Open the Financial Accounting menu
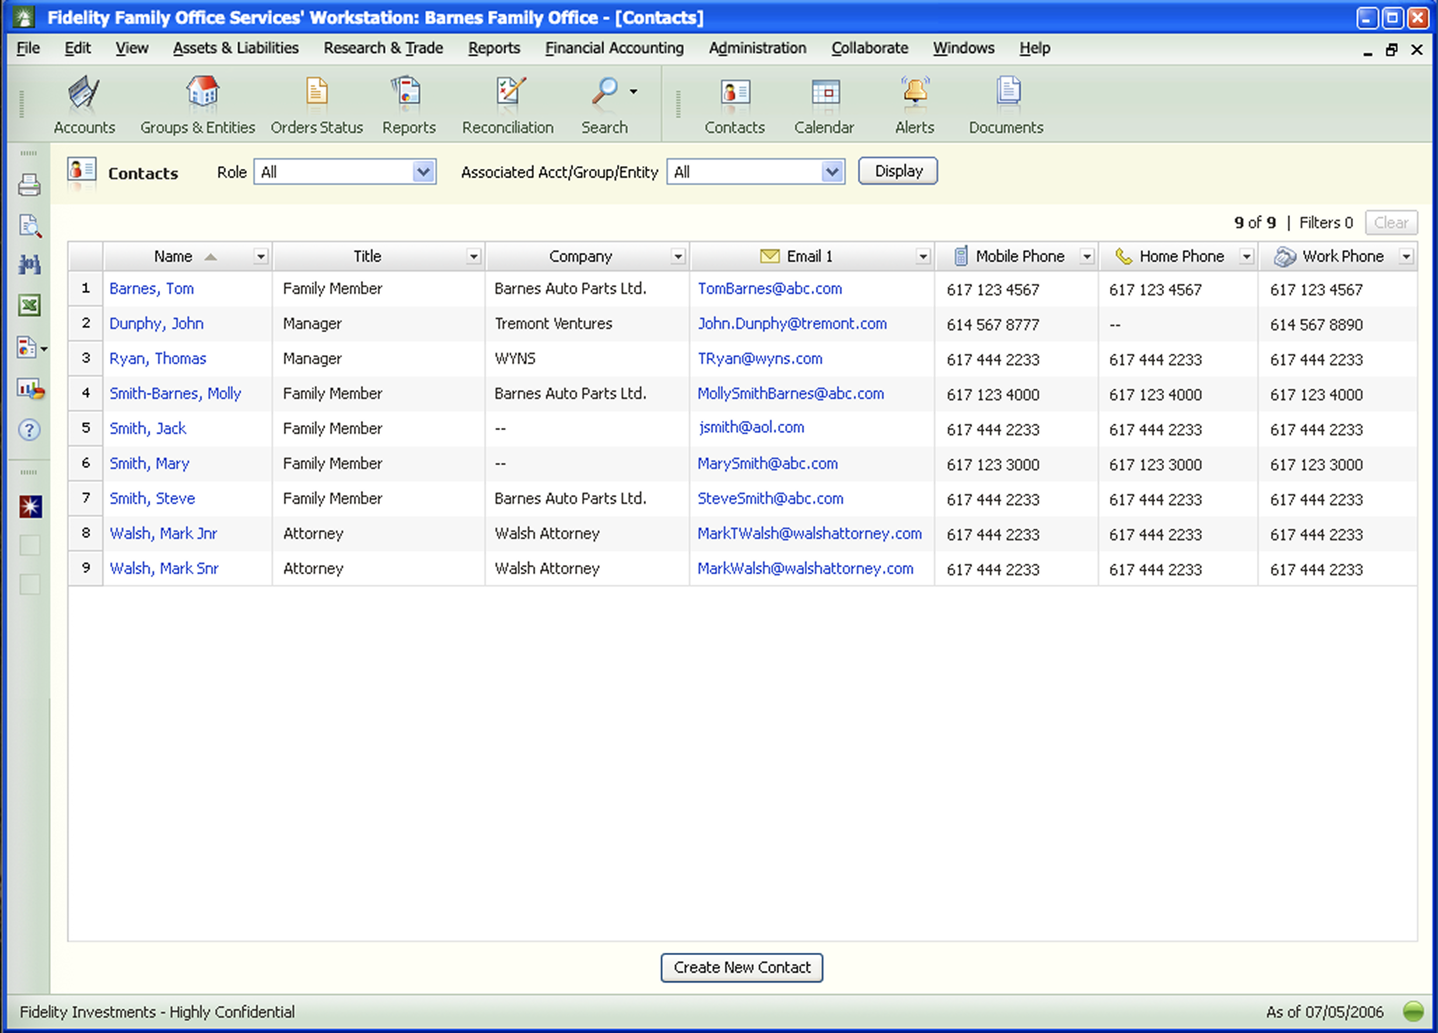Screen dimensions: 1438x1033 tap(614, 48)
